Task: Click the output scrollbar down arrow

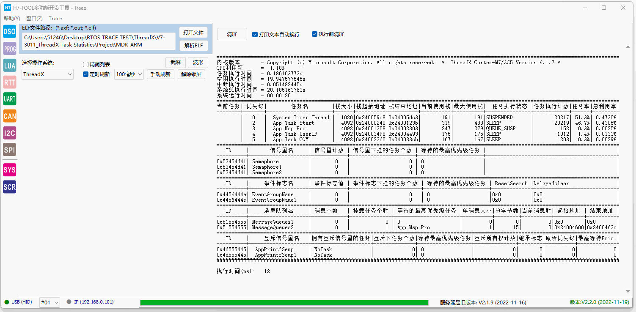Action: point(628,291)
